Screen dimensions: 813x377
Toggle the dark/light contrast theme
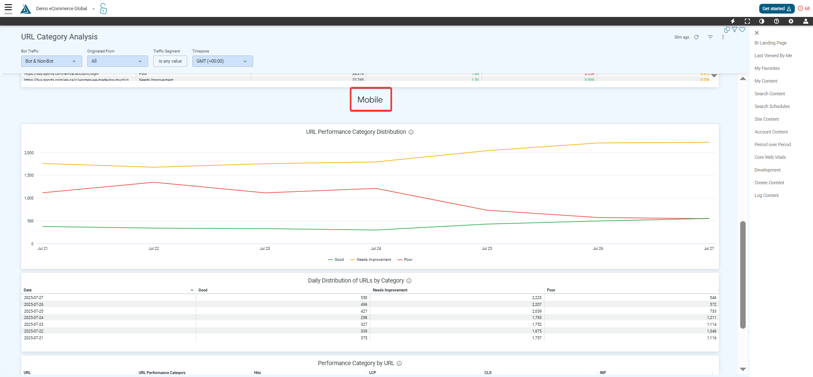[x=762, y=21]
